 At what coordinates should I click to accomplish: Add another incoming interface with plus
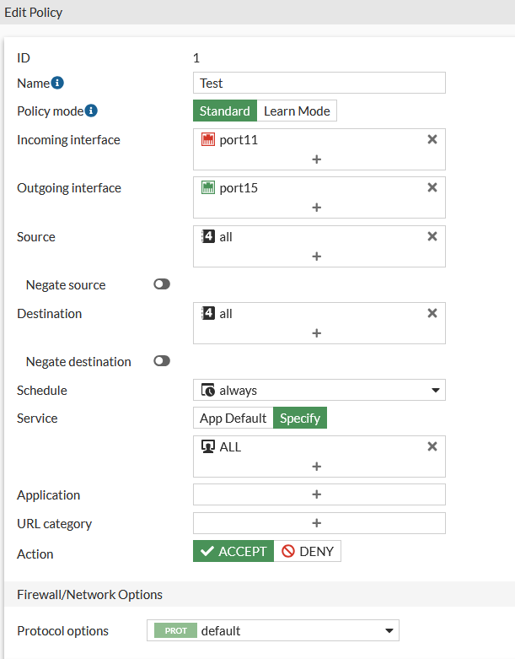coord(317,159)
